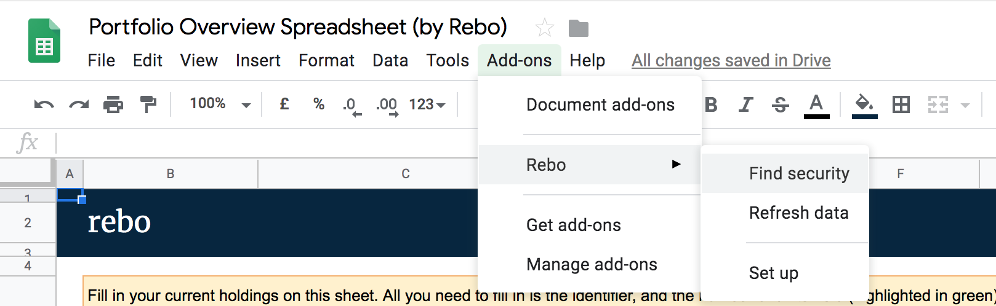Click the rebo logo text in sheet

pos(119,222)
